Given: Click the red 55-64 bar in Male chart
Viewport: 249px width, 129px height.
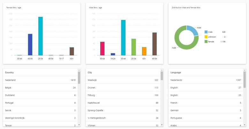Looking at the screenshot, I should point(102,49).
